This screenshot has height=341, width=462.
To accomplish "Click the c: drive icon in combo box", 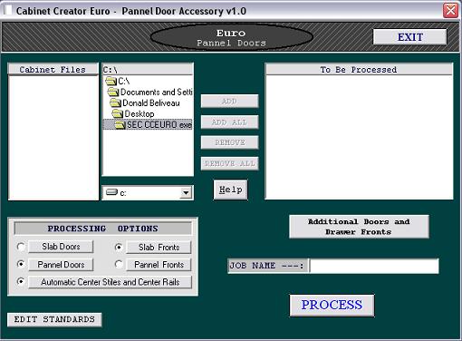I will point(111,192).
